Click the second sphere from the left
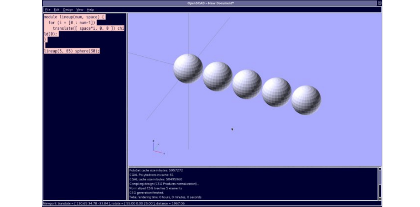 pyautogui.click(x=217, y=76)
